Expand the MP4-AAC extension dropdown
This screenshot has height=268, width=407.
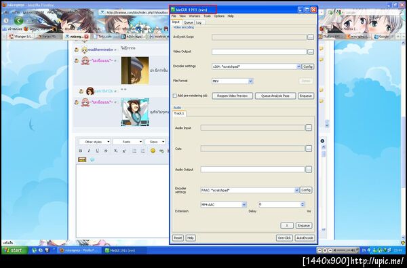tap(244, 205)
